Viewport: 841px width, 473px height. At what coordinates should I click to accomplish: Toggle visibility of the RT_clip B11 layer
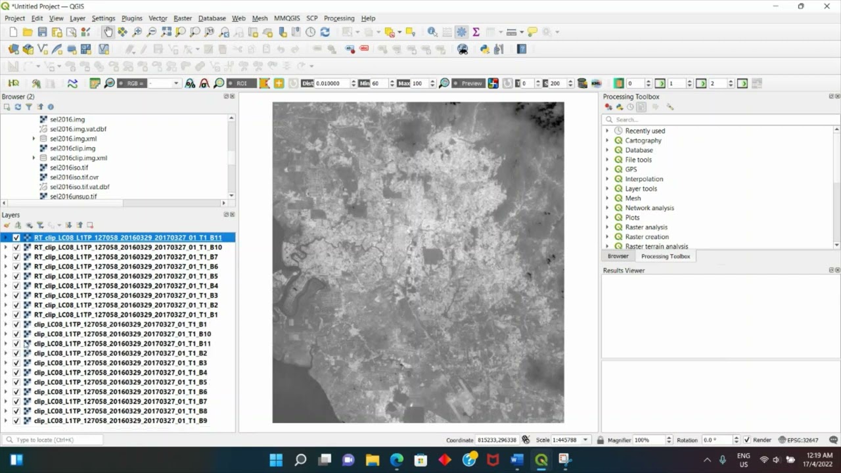coord(16,238)
